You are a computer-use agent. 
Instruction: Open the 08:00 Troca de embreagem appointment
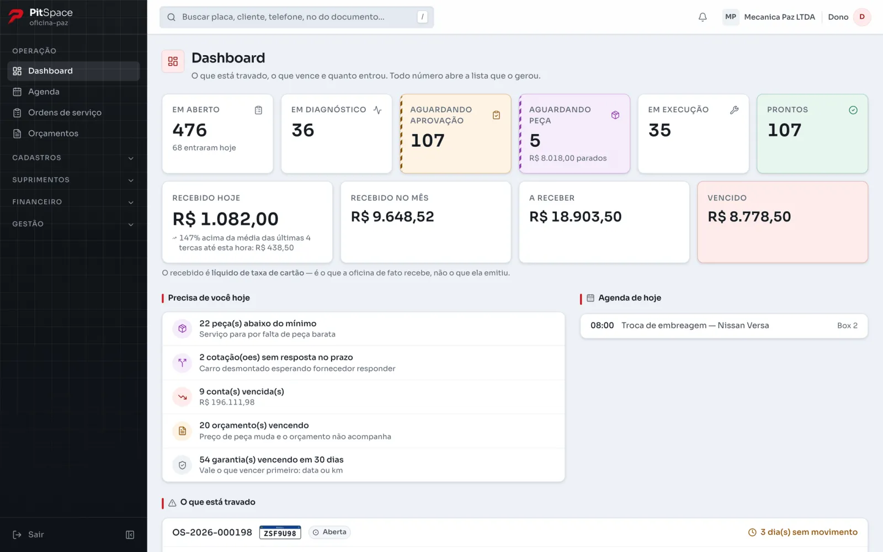coord(724,326)
